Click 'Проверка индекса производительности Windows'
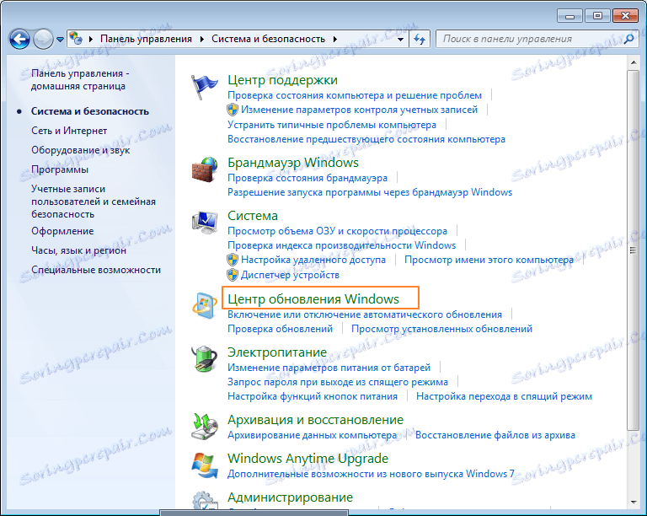This screenshot has height=516, width=647. (342, 245)
